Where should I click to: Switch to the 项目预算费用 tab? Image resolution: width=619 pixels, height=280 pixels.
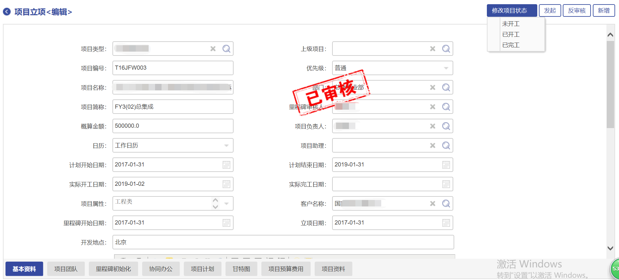(286, 269)
